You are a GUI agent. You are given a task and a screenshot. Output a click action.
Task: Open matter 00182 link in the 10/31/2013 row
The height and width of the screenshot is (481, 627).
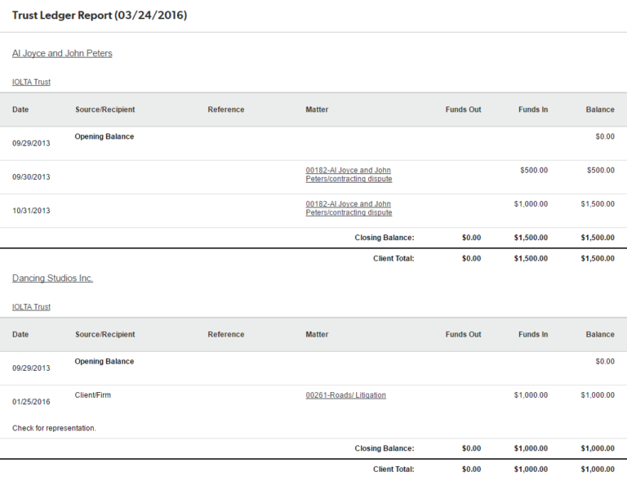coord(349,208)
